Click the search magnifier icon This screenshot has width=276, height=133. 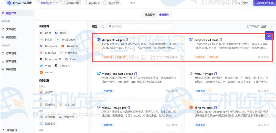[x=110, y=27]
